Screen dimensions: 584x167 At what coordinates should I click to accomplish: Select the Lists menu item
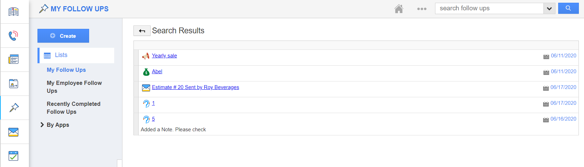pos(61,55)
